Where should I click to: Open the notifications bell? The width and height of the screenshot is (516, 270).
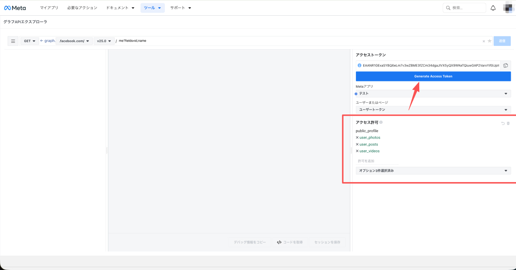[x=493, y=8]
